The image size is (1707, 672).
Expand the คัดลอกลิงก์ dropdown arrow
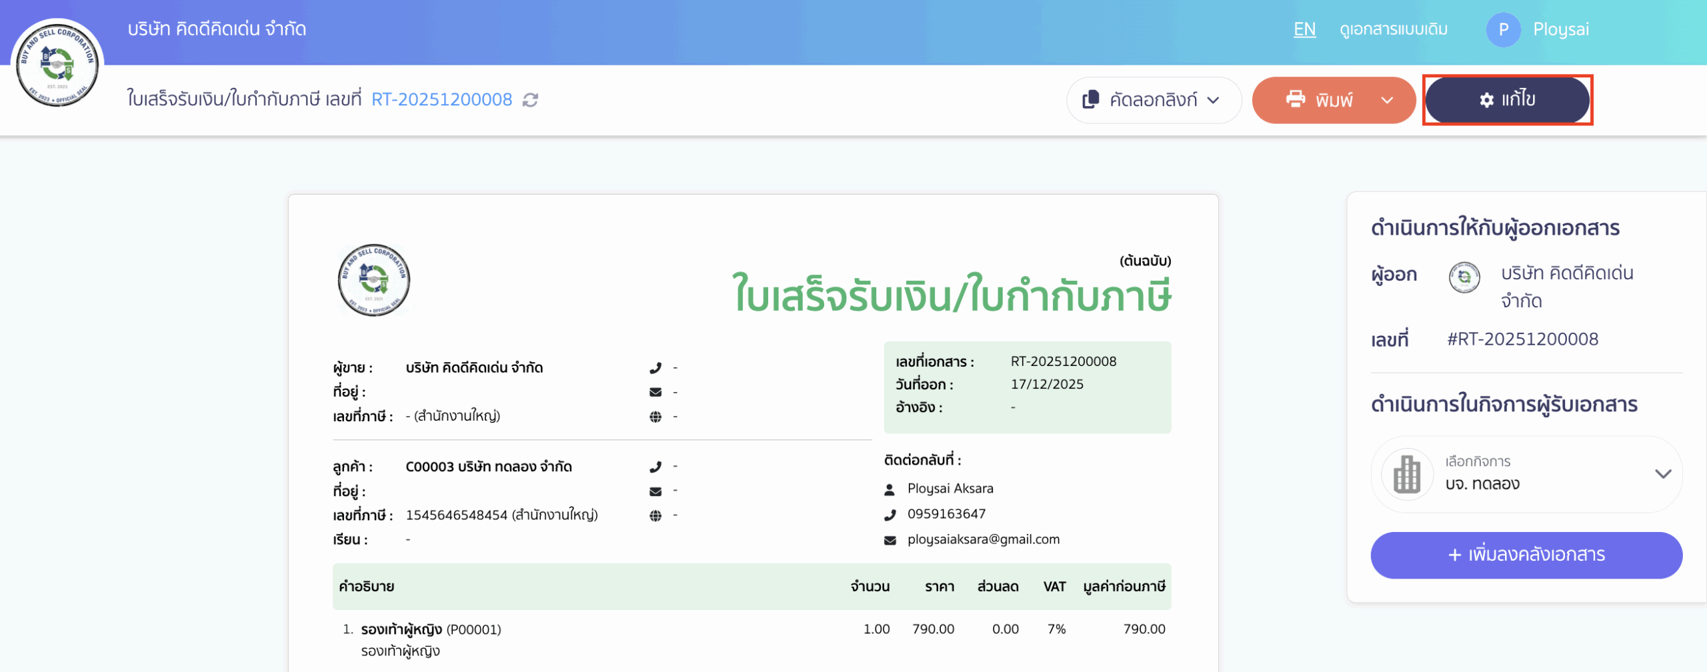click(1212, 101)
